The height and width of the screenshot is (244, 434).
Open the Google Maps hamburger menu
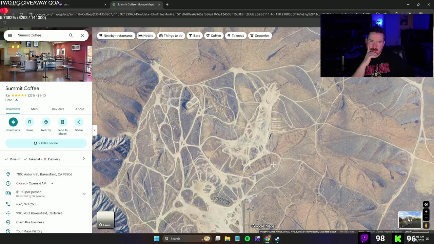10,35
